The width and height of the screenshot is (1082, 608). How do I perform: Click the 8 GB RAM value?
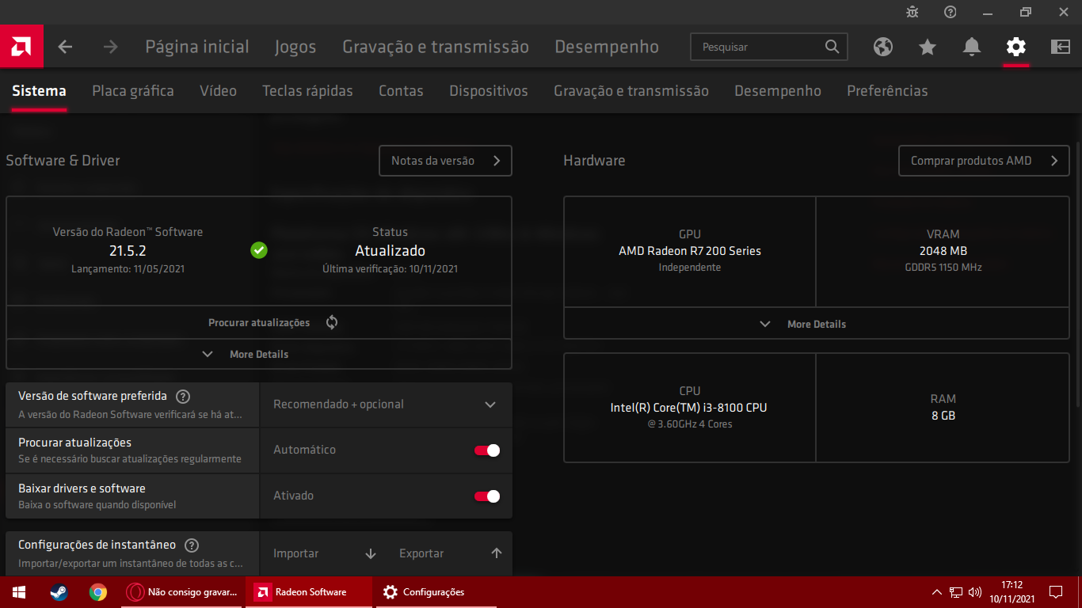click(943, 416)
